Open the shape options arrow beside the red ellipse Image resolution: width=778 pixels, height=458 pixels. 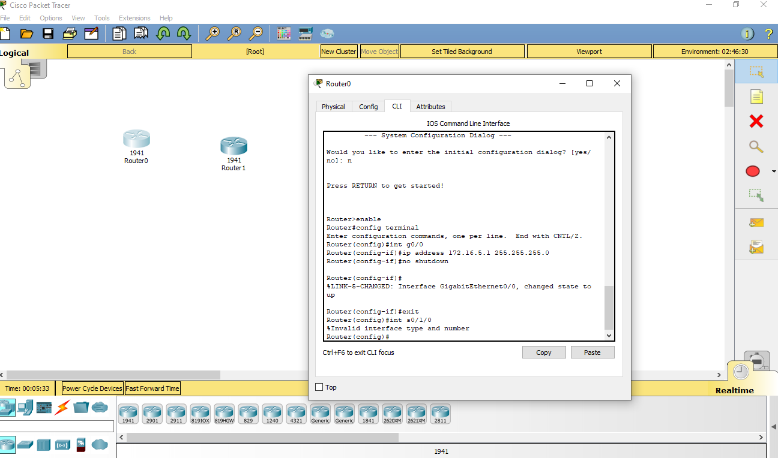[773, 171]
